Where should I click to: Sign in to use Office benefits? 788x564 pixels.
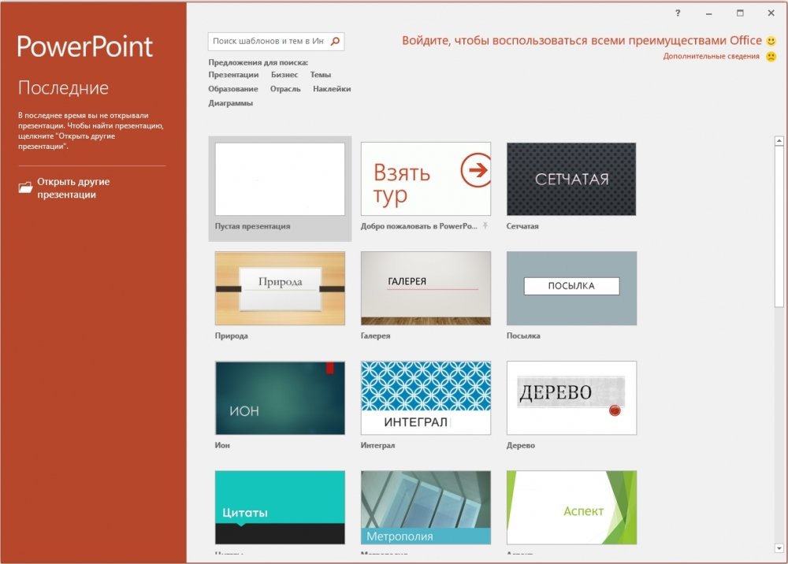coord(582,40)
